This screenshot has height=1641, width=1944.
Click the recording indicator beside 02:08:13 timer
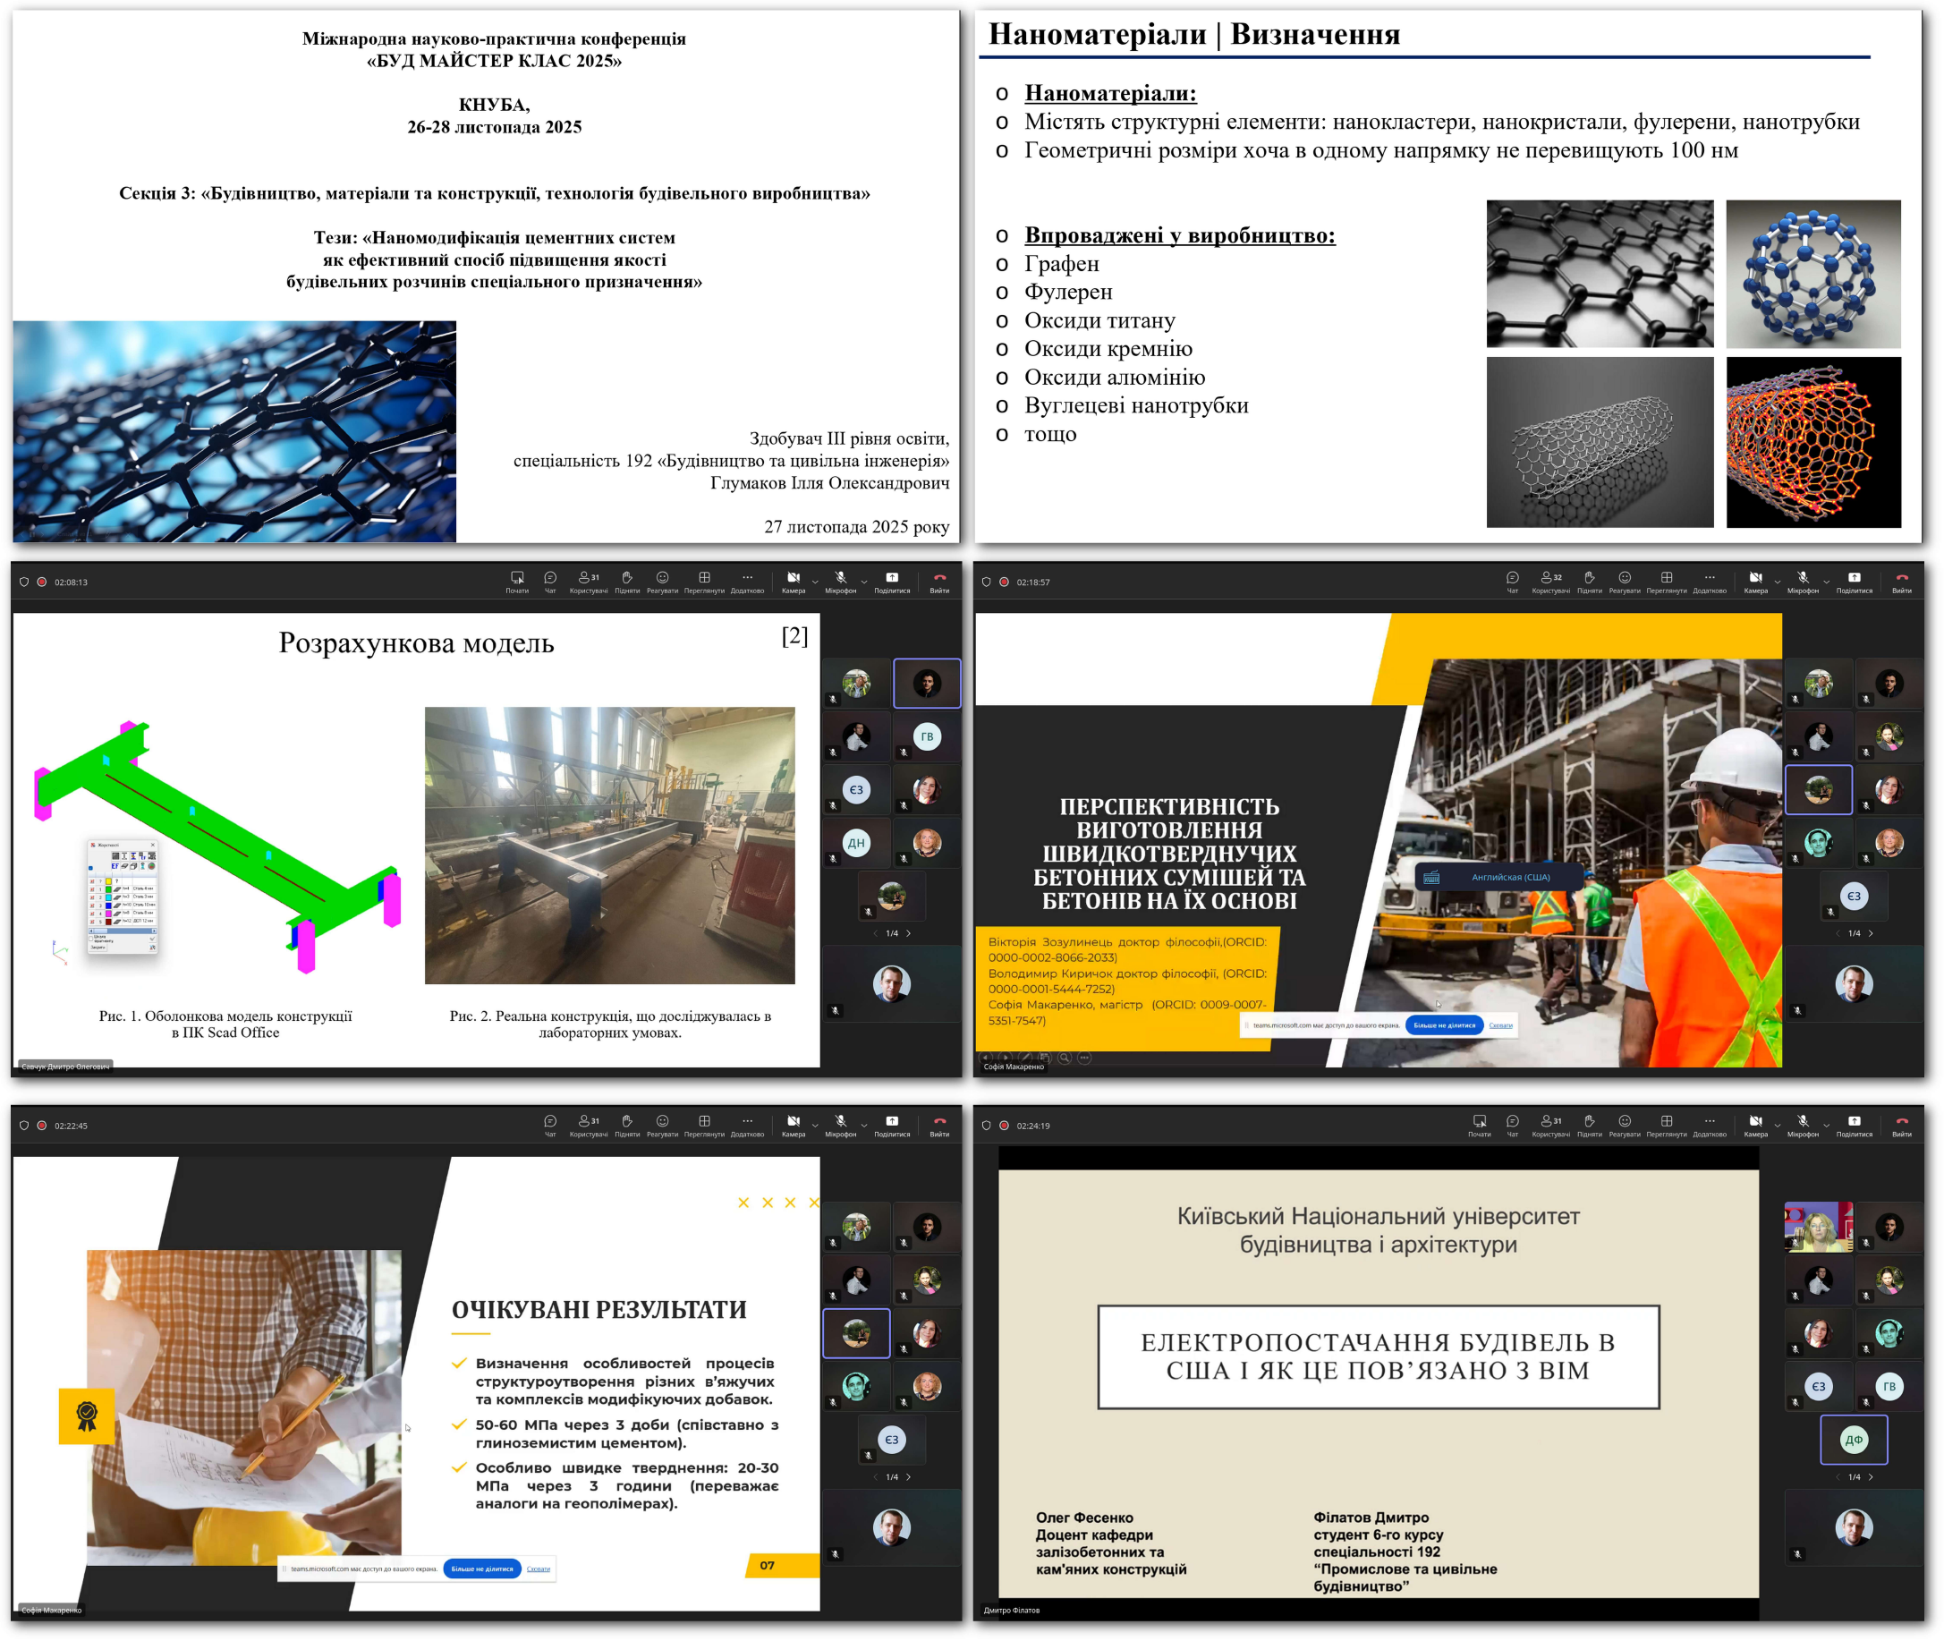42,582
